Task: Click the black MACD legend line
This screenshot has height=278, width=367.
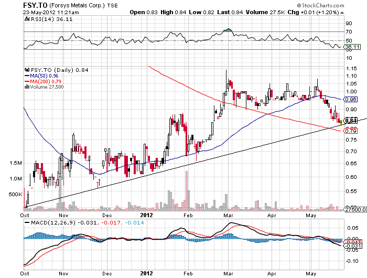Action: click(x=27, y=223)
